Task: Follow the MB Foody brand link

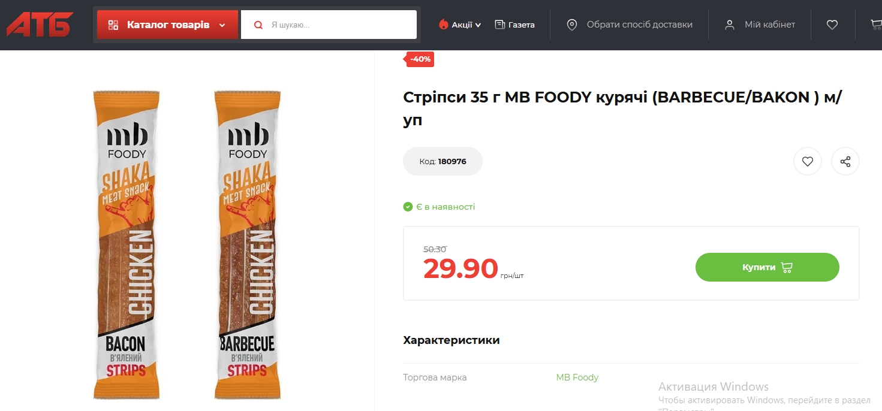Action: point(577,377)
